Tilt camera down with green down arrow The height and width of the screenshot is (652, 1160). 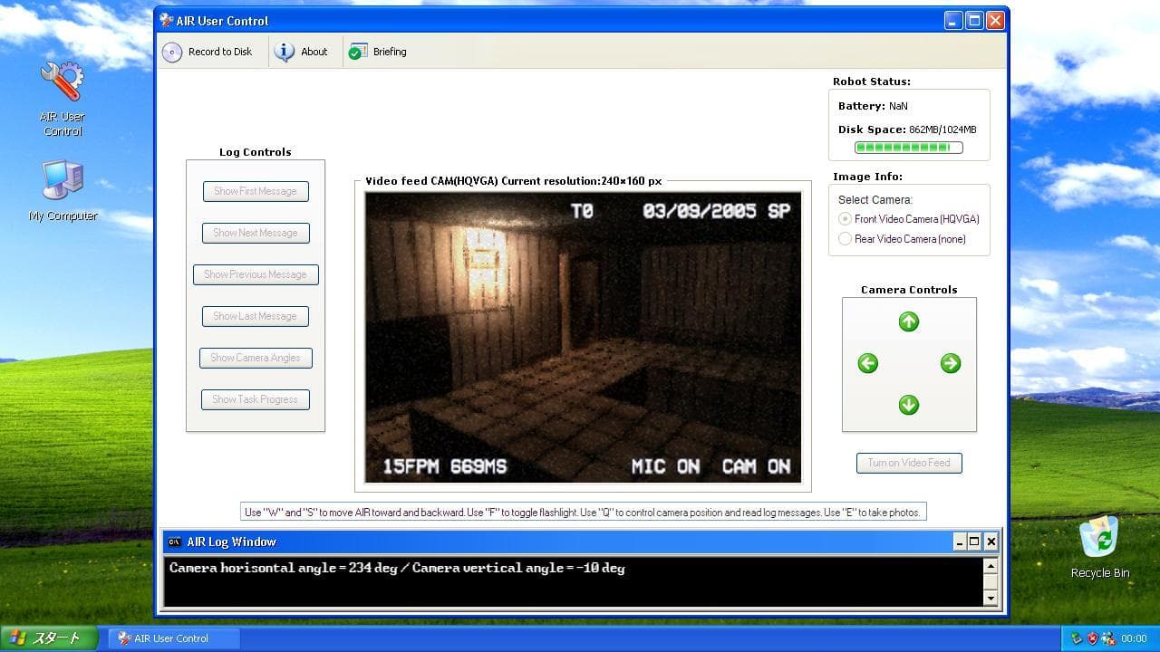[909, 405]
